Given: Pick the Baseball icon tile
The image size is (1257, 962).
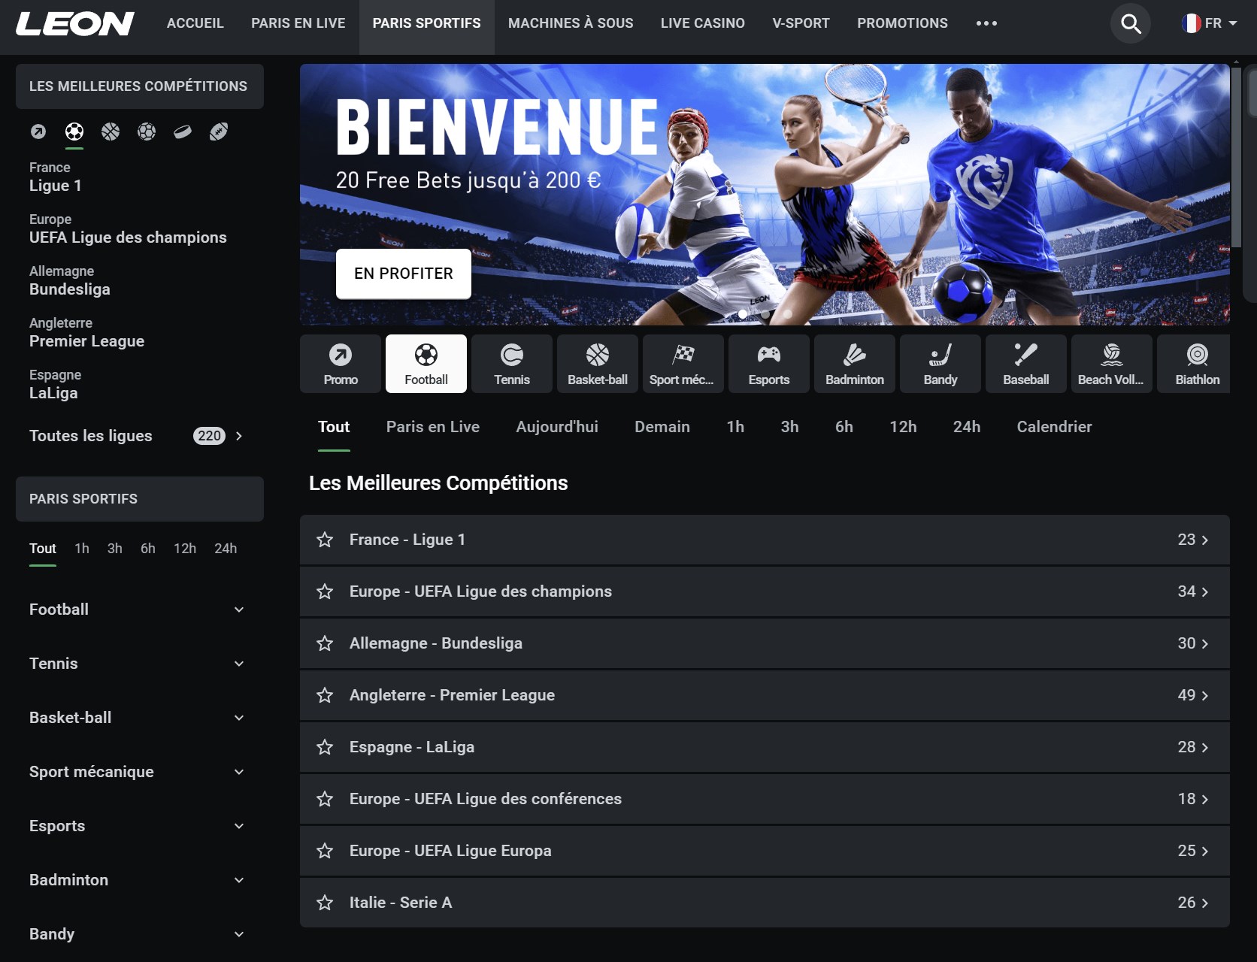Looking at the screenshot, I should [x=1025, y=364].
